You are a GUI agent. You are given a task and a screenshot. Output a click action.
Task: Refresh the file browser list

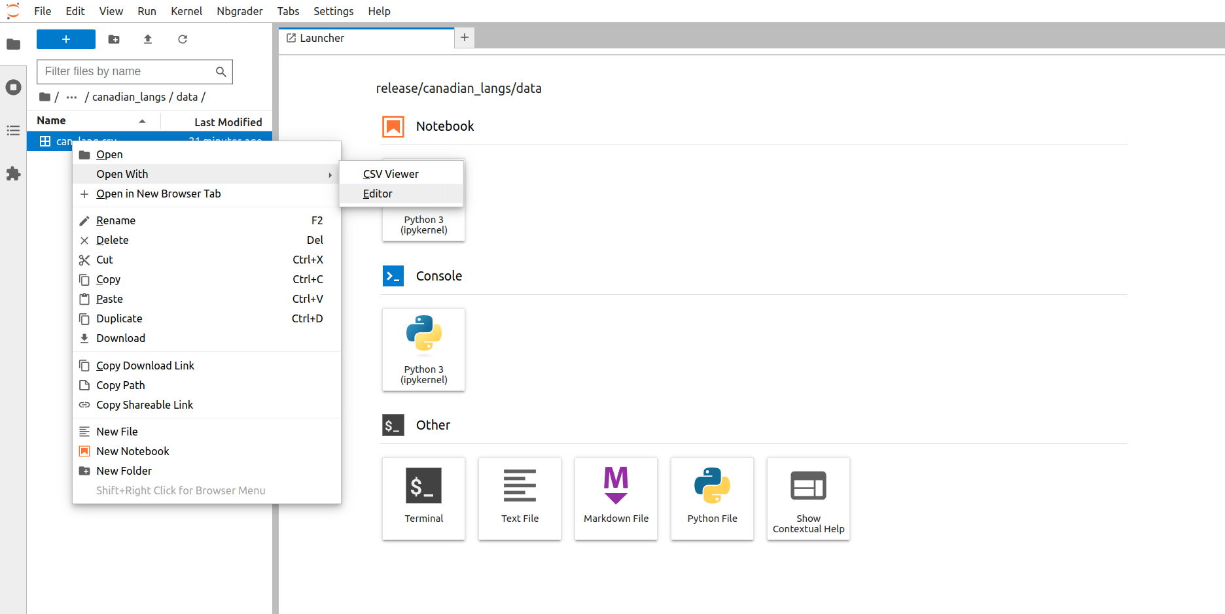(183, 39)
